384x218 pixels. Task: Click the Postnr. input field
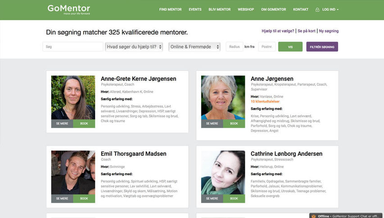coord(267,47)
